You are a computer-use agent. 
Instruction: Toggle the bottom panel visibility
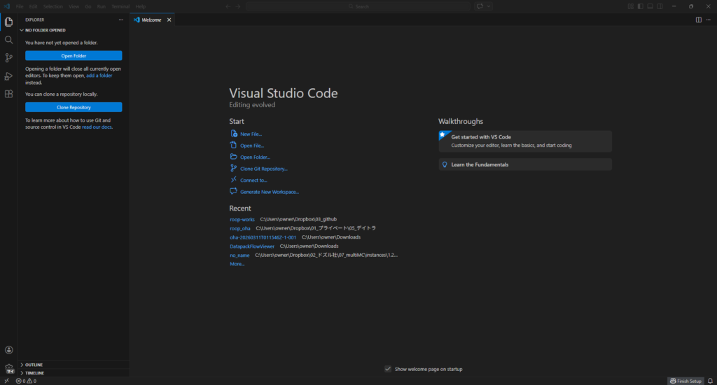coord(650,6)
